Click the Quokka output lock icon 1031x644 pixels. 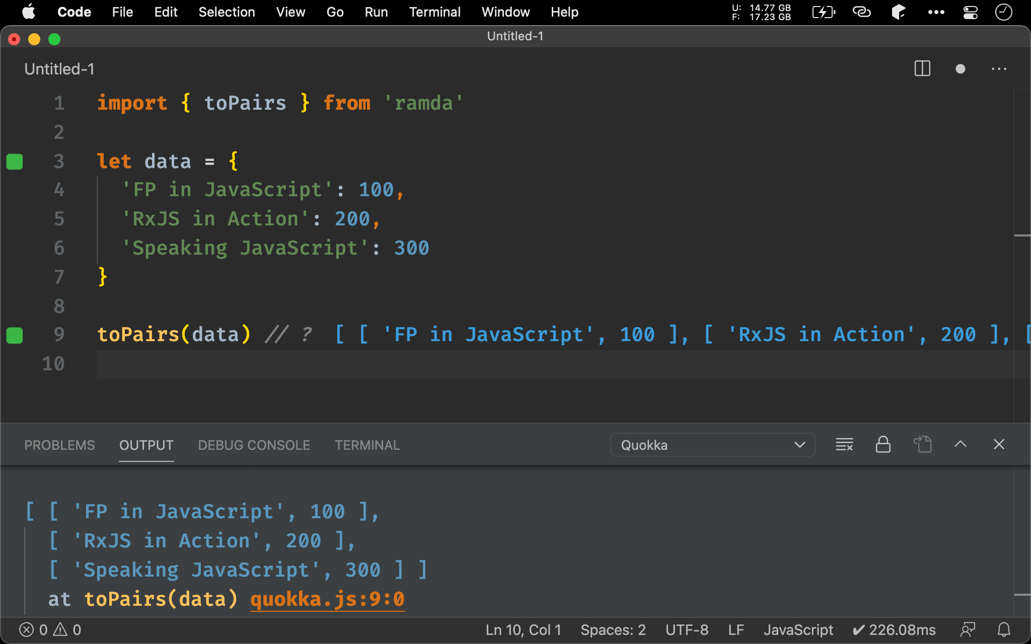[x=882, y=444]
